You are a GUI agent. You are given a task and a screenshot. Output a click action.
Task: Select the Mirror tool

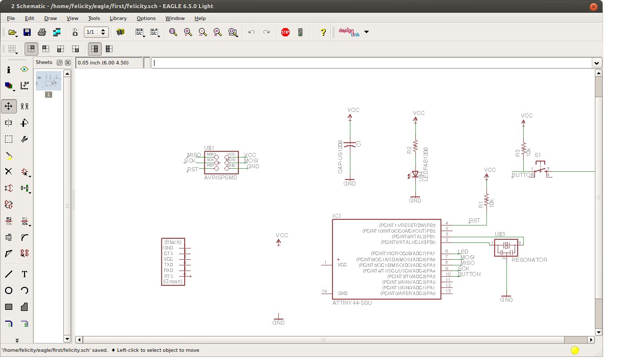[9, 123]
